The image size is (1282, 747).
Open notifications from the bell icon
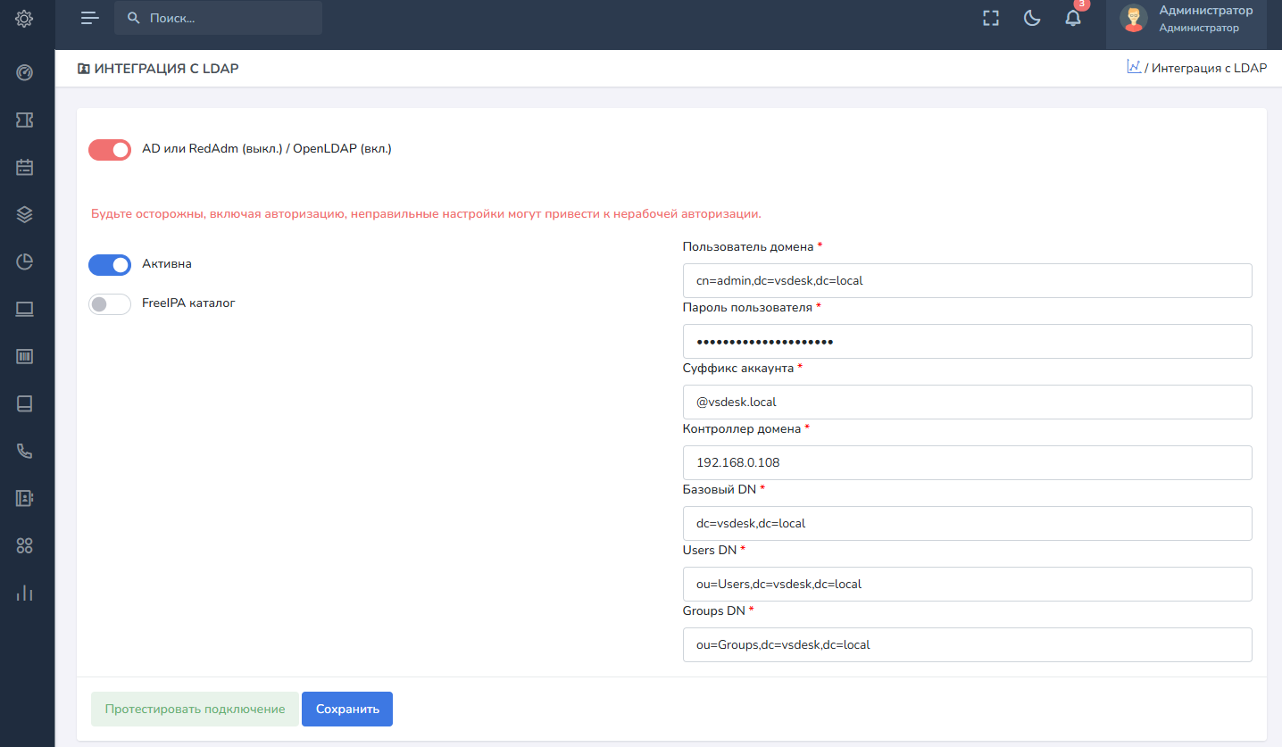[1073, 18]
